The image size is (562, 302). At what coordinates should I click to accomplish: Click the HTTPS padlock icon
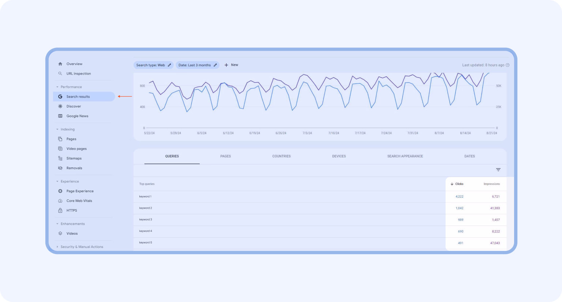coord(60,211)
